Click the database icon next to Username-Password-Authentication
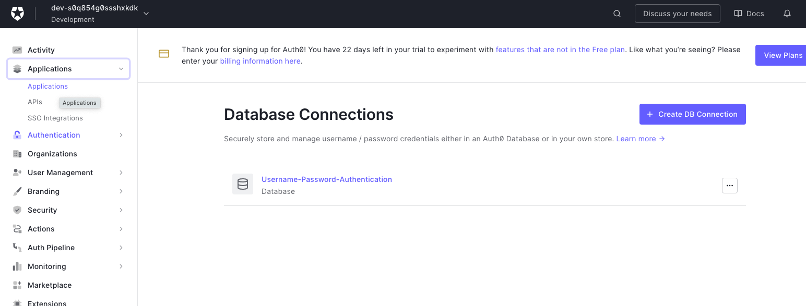Viewport: 806px width, 306px height. click(x=242, y=183)
